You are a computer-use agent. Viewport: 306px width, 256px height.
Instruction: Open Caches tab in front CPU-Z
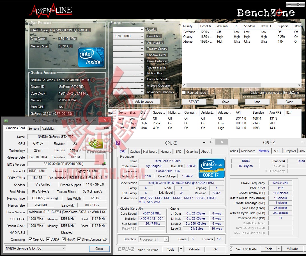135,152
